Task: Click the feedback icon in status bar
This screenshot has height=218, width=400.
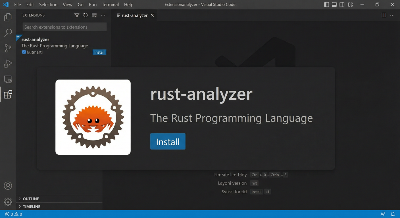Action: click(x=383, y=214)
